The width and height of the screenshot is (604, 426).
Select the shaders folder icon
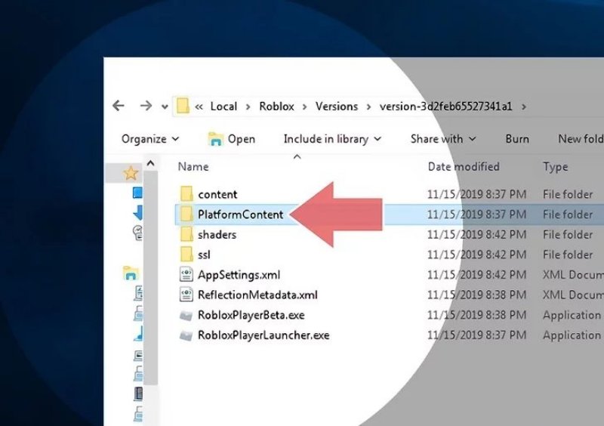[186, 234]
